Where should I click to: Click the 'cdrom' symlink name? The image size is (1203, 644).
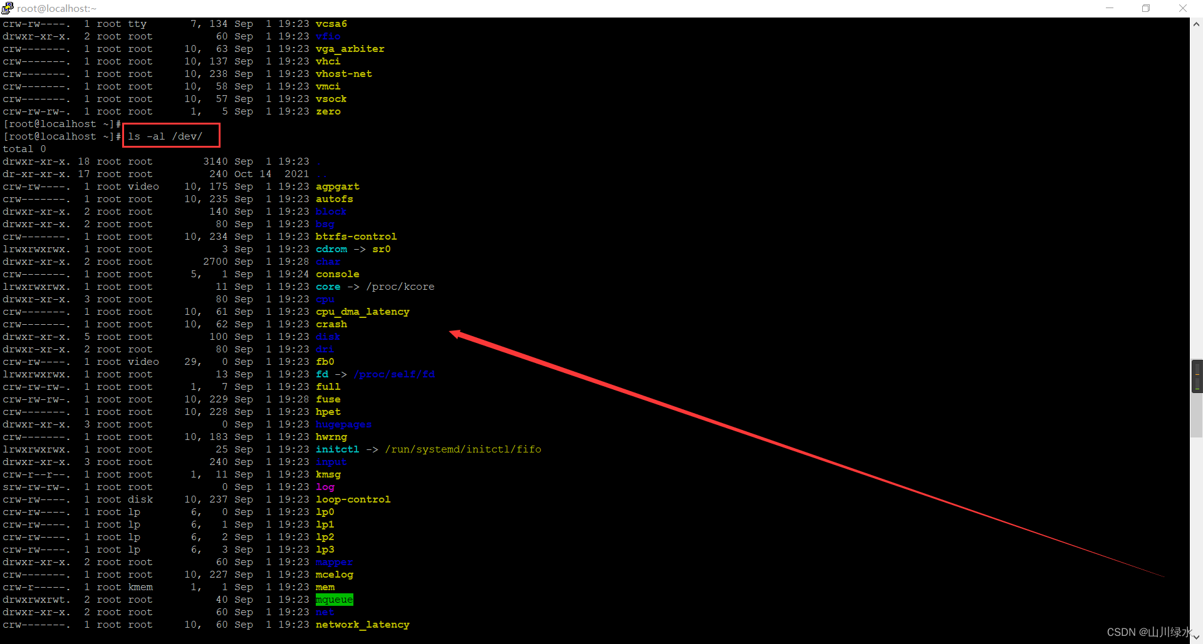click(x=331, y=249)
